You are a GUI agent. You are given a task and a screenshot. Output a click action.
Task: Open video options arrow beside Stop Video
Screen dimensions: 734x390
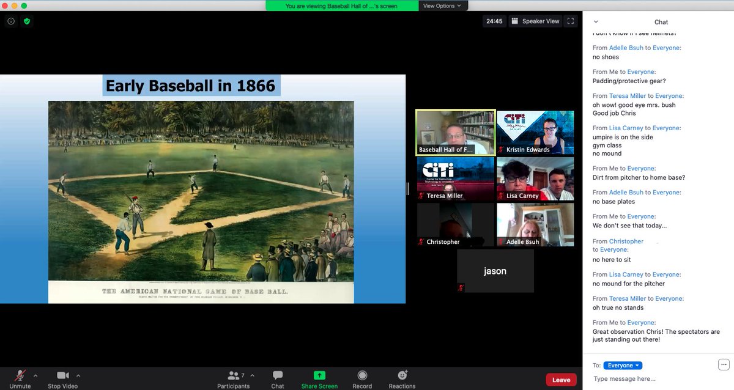coord(78,375)
